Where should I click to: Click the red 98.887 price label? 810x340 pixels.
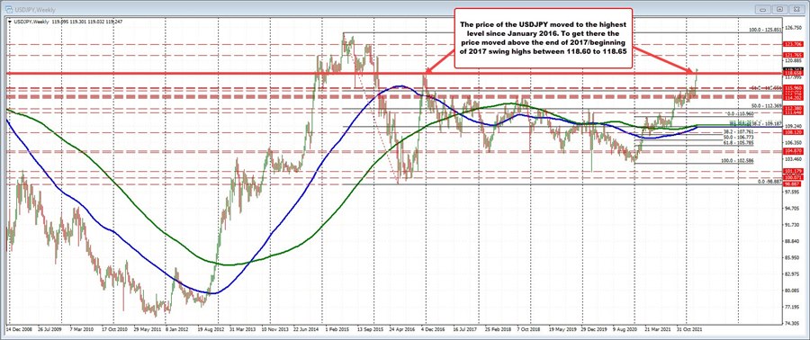click(793, 183)
